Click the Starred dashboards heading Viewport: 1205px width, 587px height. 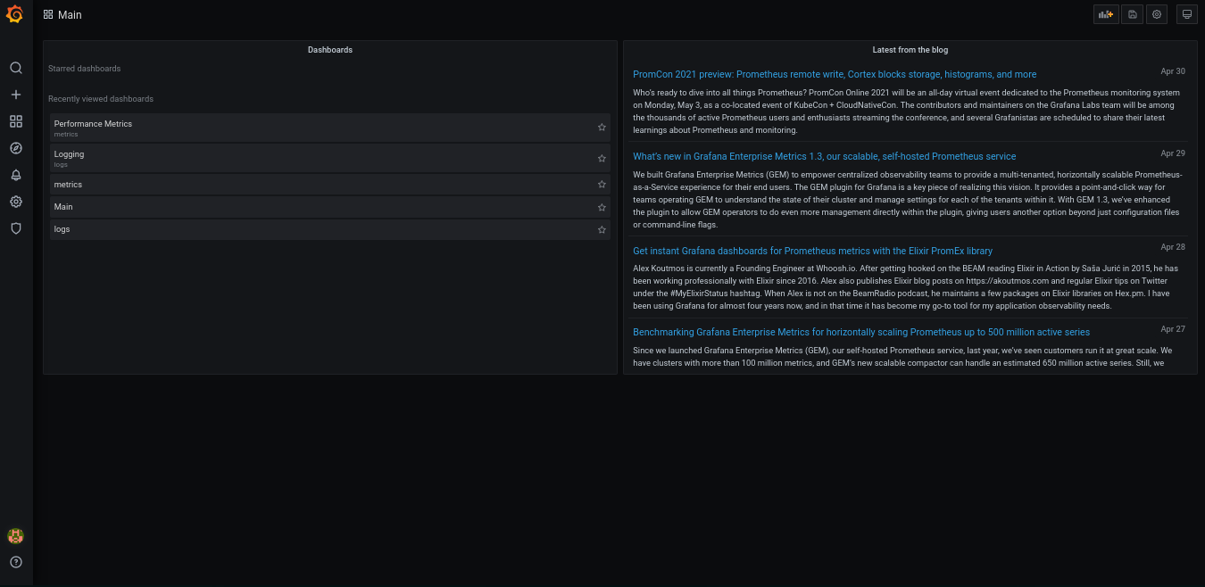84,69
